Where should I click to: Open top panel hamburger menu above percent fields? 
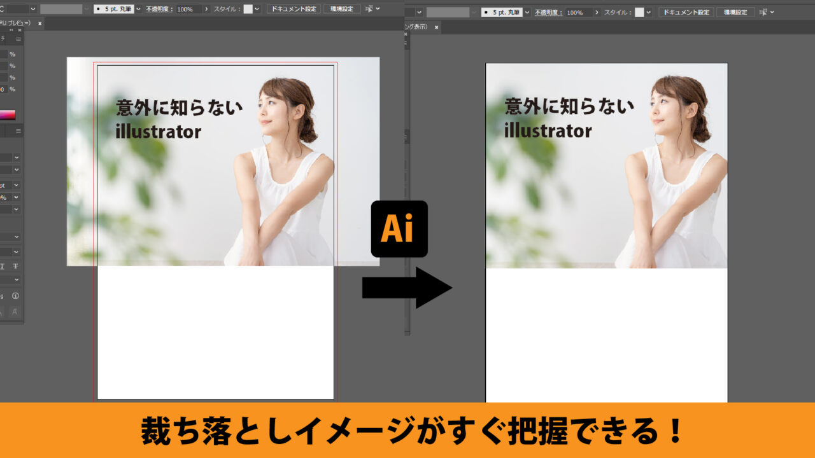pyautogui.click(x=18, y=39)
